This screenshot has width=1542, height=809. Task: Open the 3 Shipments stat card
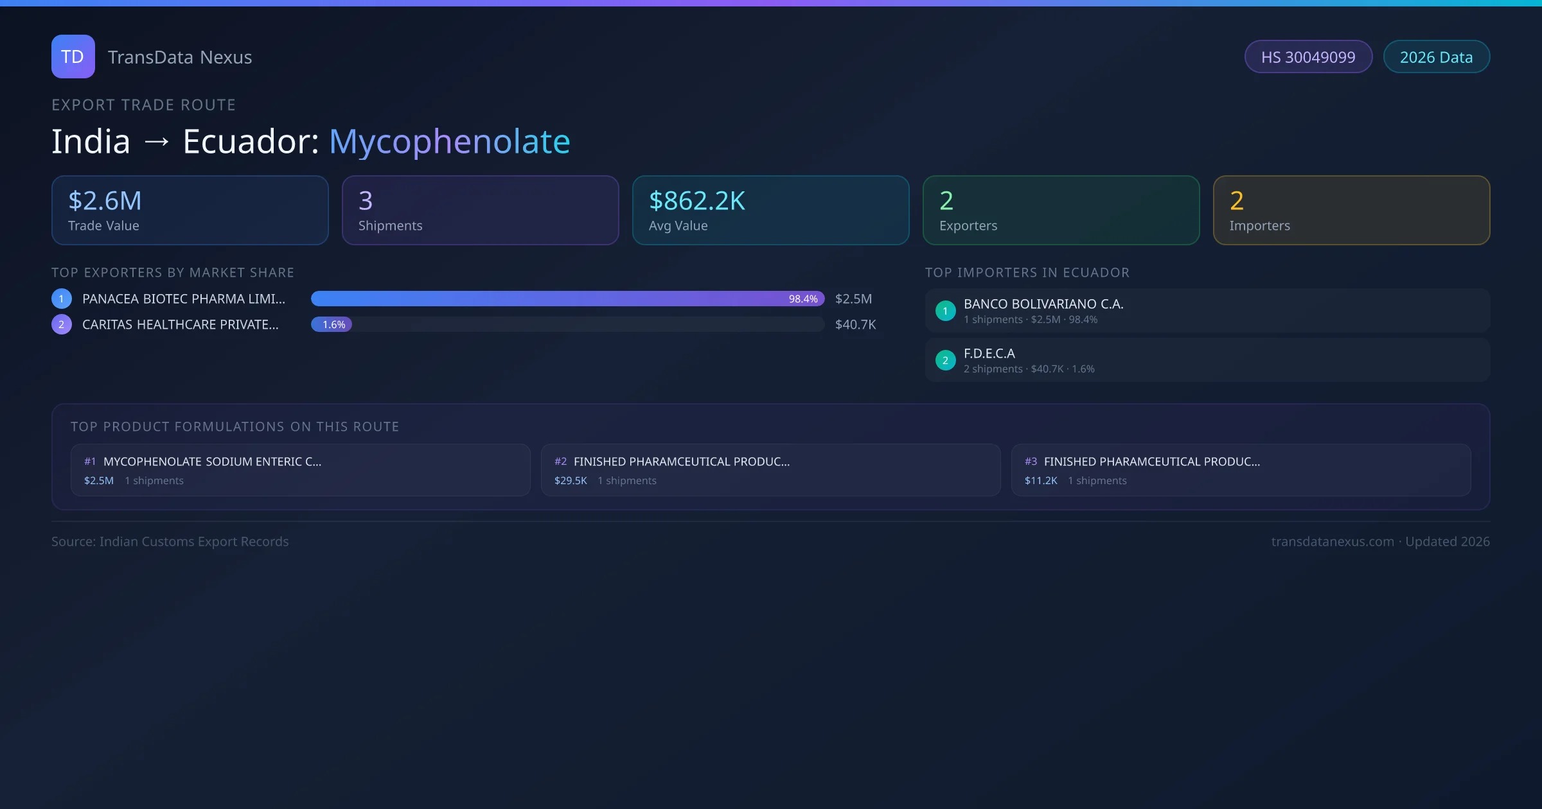[480, 210]
